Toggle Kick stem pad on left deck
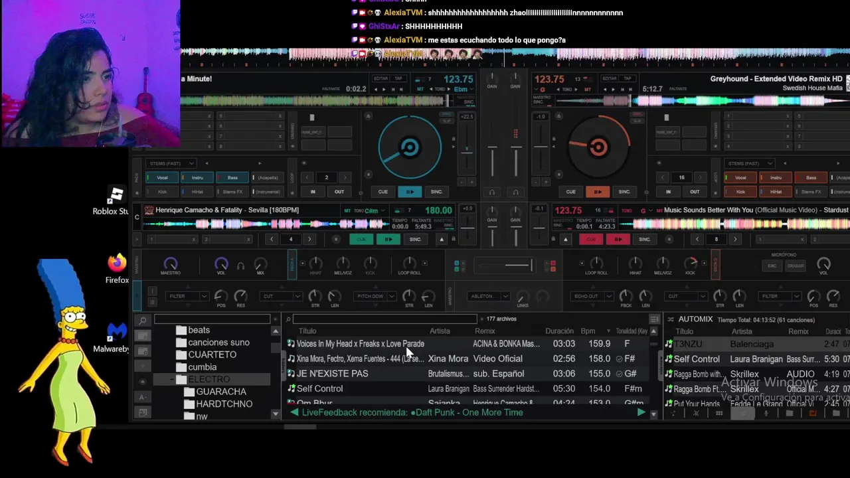The height and width of the screenshot is (478, 850). (162, 192)
